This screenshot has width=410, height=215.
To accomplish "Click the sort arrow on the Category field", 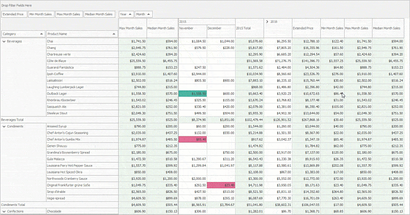I will coord(41,34).
